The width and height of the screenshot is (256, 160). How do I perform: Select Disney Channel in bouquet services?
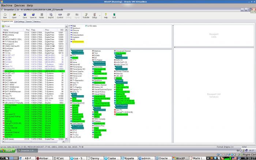121,71
